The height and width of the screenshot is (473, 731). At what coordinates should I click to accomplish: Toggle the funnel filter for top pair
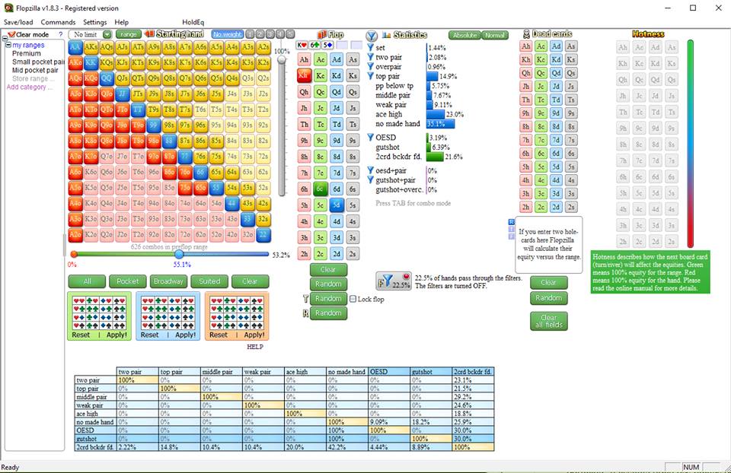(x=371, y=76)
